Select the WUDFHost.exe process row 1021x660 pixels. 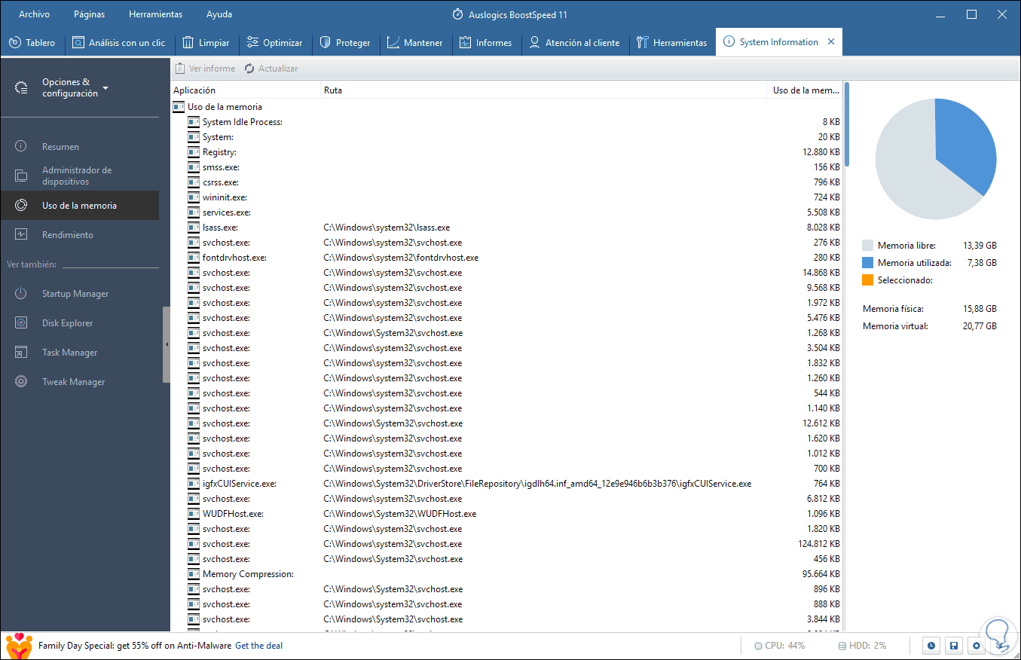tap(506, 514)
